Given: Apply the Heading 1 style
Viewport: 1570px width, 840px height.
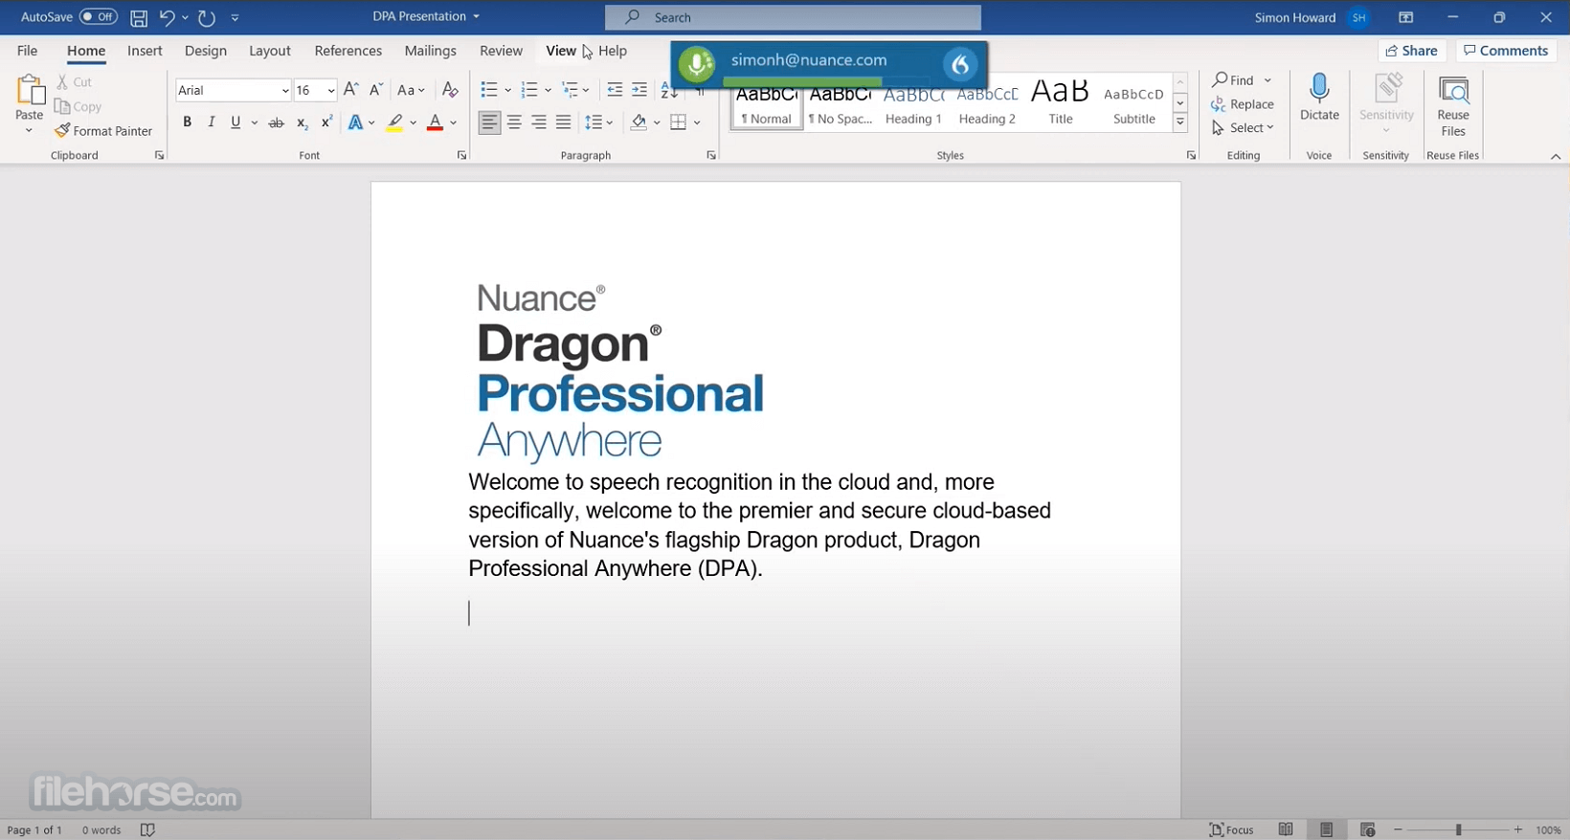Looking at the screenshot, I should [913, 103].
